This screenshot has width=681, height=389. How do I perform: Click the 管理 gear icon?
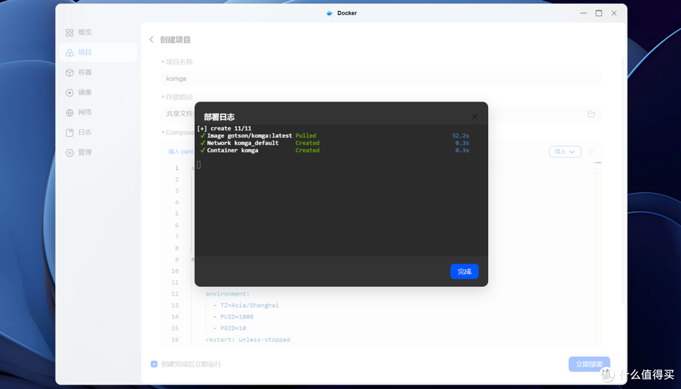point(69,153)
